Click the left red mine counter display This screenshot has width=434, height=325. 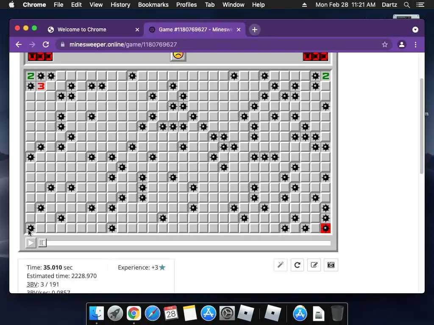coord(40,56)
